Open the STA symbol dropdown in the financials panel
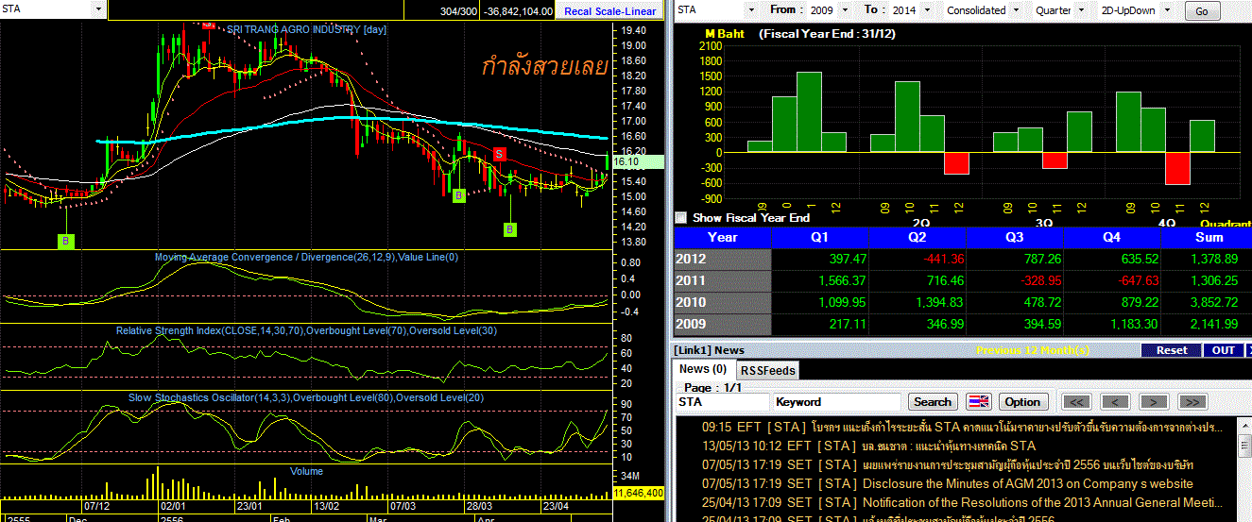The height and width of the screenshot is (522, 1252). pyautogui.click(x=751, y=10)
